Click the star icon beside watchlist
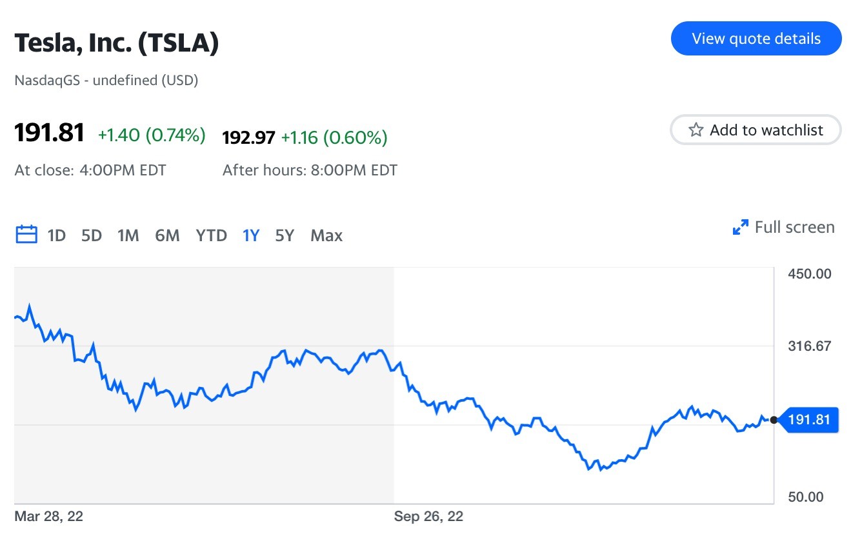The width and height of the screenshot is (862, 552). pos(696,130)
